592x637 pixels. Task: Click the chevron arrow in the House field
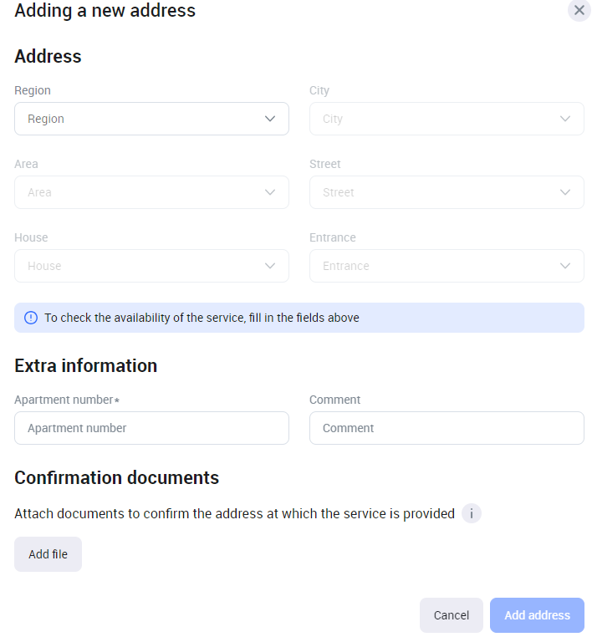(x=270, y=266)
